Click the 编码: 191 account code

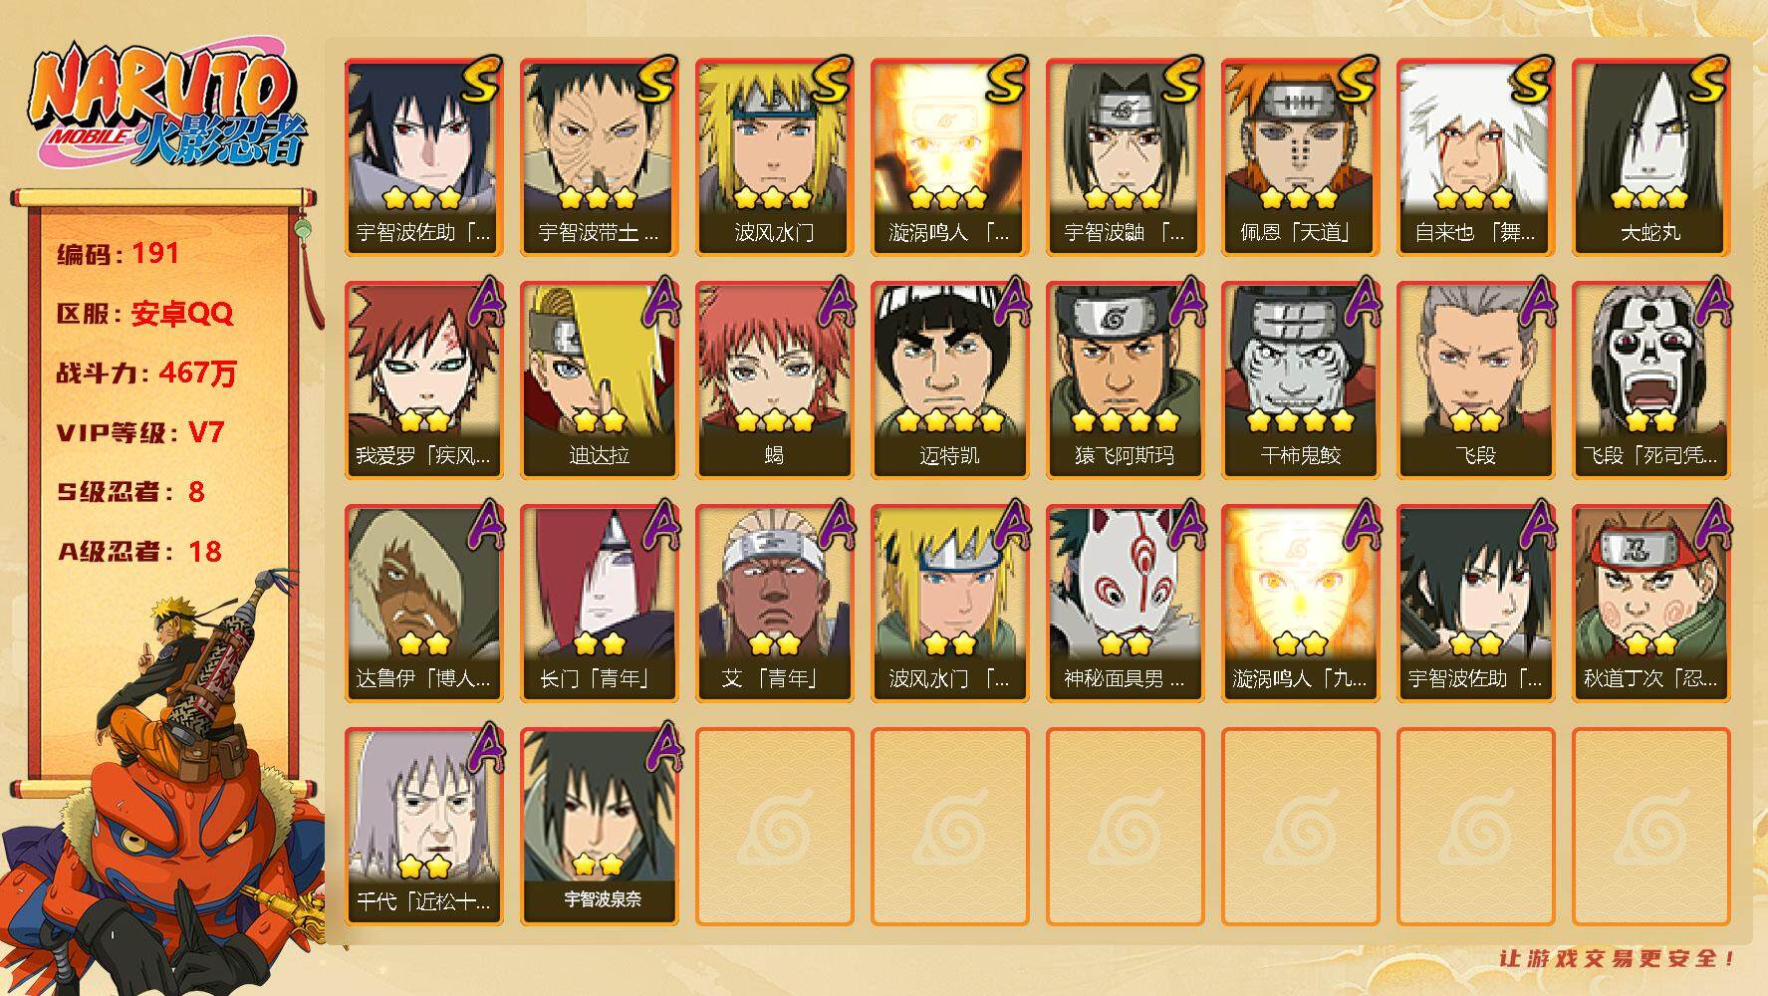click(118, 254)
